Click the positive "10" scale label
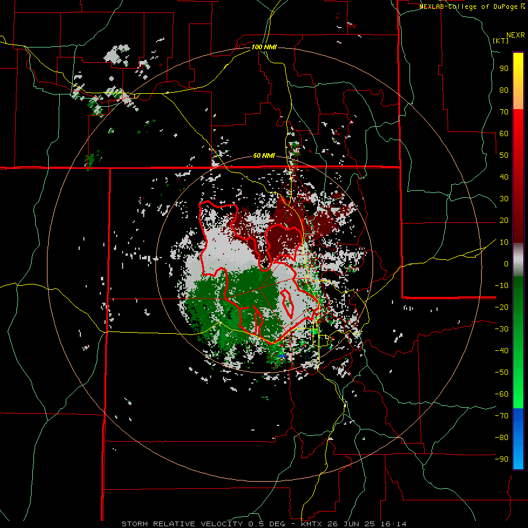The height and width of the screenshot is (528, 528). (x=504, y=242)
